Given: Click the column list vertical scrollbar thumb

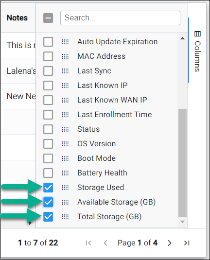Looking at the screenshot, I should pyautogui.click(x=182, y=163).
